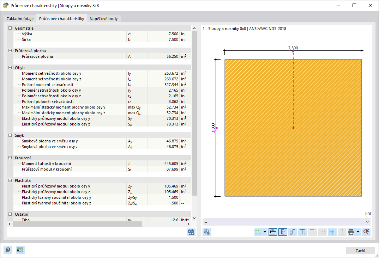379x258 pixels.
Task: Select Poloměr setrvačnosti okolo osy y row
Action: pyautogui.click(x=102, y=90)
